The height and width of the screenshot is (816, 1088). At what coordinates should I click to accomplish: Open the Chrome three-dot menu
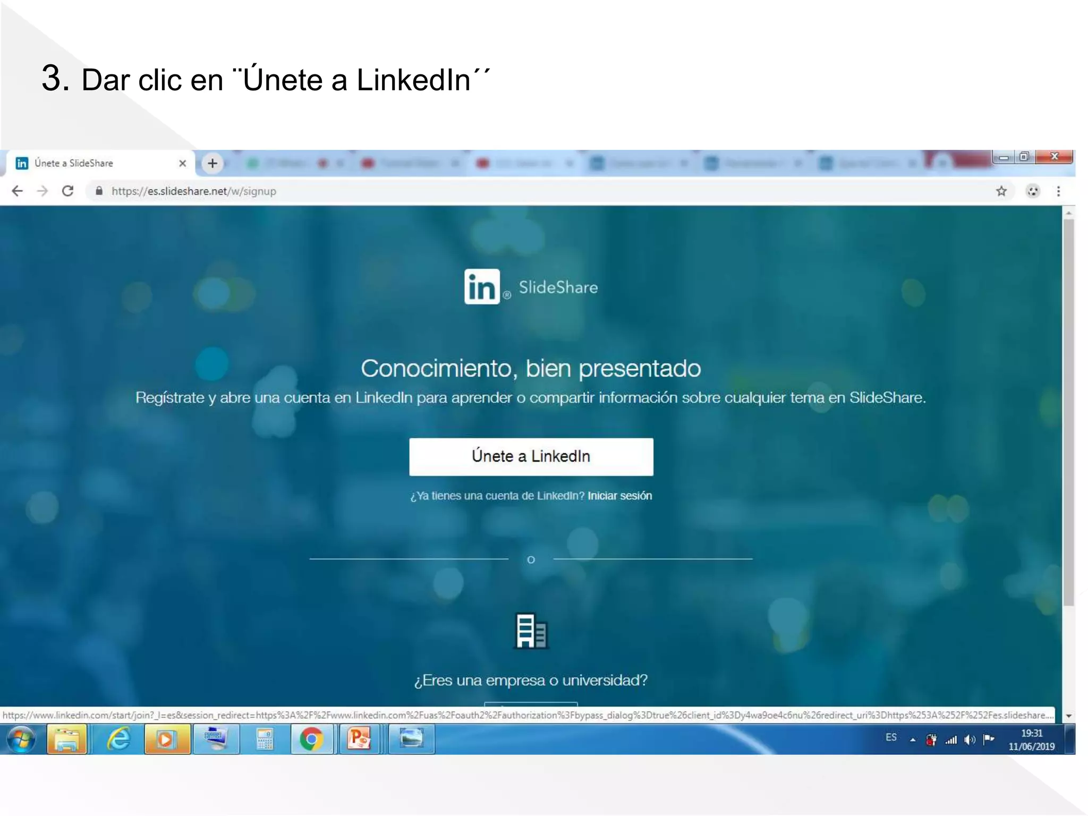click(1058, 191)
